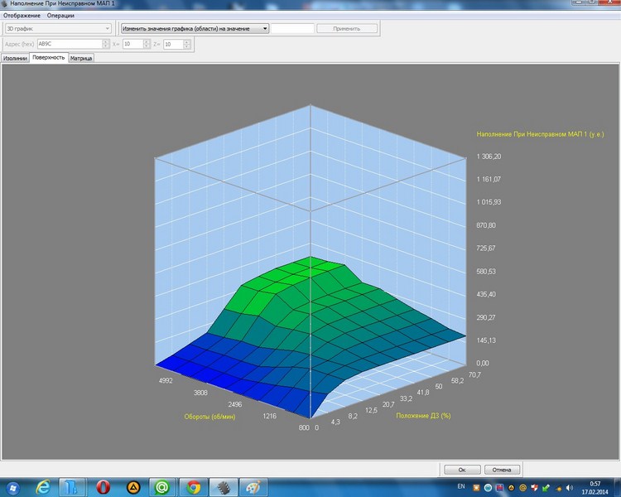Click the value input field beside "Применить"
Viewport: 621px width, 497px height.
(x=293, y=28)
